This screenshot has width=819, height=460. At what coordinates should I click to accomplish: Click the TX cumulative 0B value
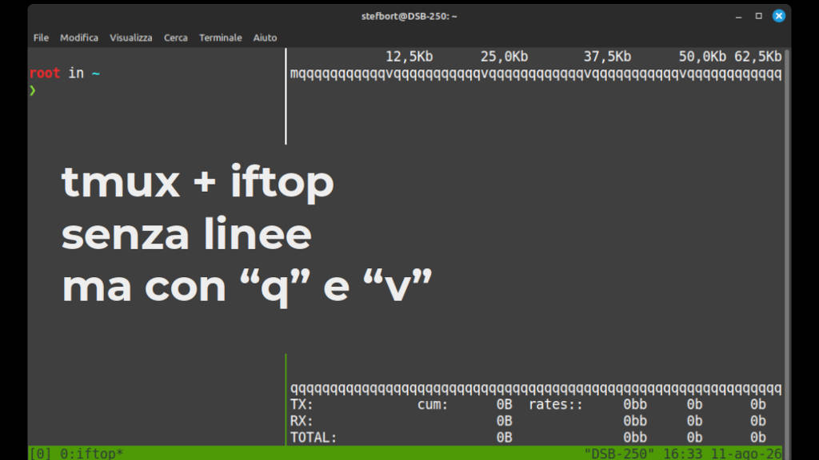pos(504,405)
